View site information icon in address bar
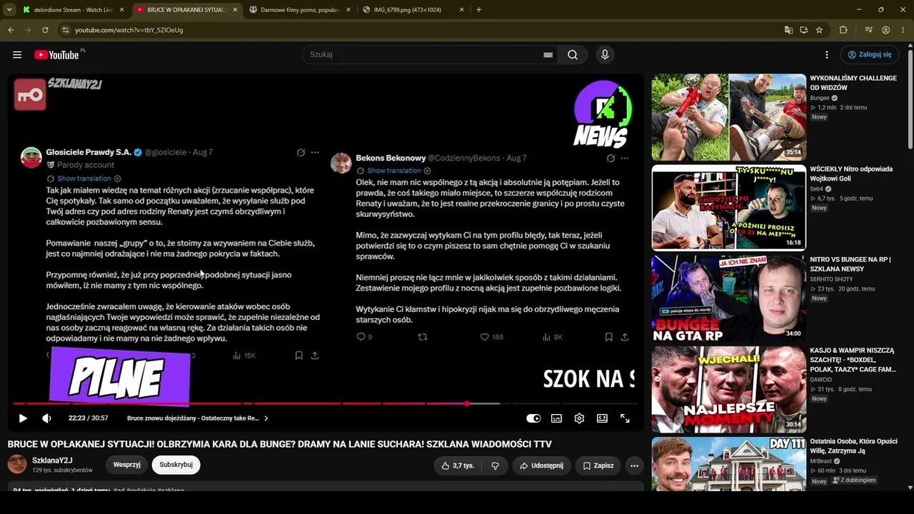This screenshot has height=514, width=914. click(x=65, y=30)
